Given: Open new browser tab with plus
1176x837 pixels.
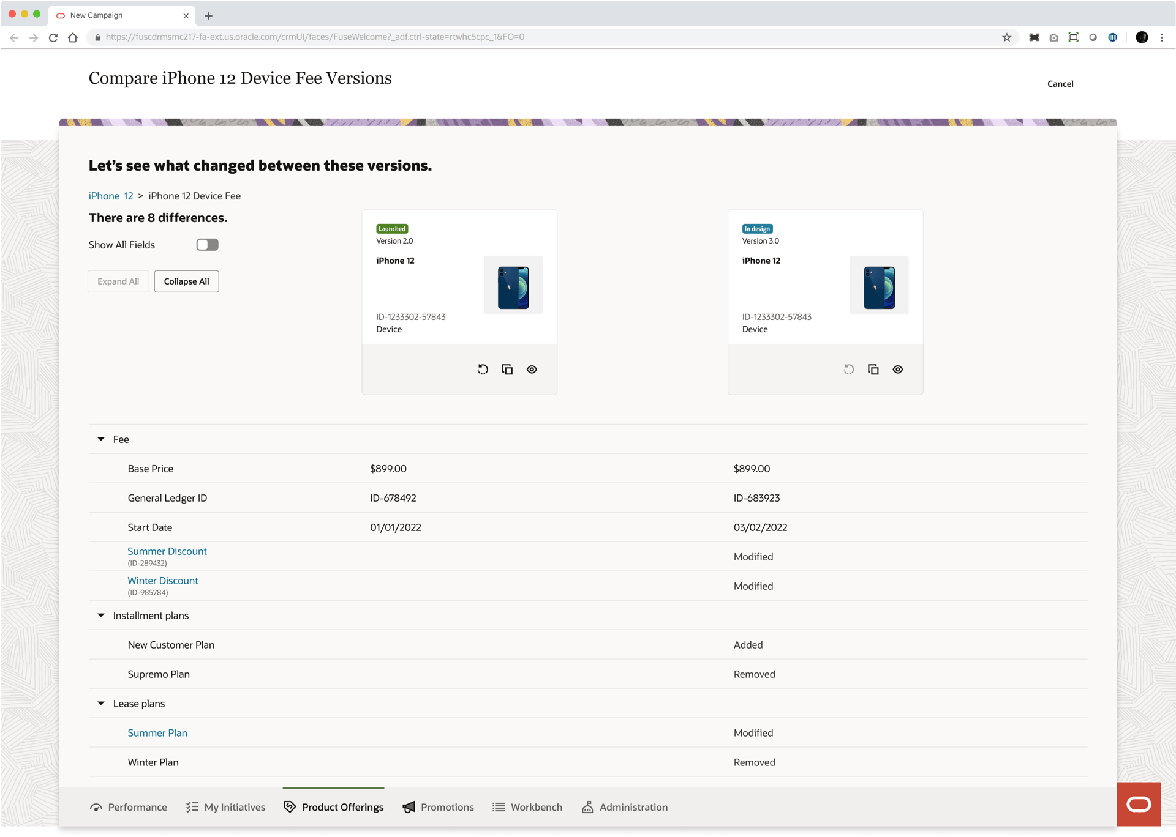Looking at the screenshot, I should pos(208,16).
